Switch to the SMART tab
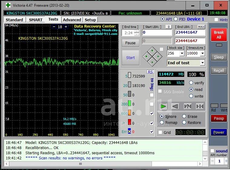230x170 pixels. click(36, 20)
